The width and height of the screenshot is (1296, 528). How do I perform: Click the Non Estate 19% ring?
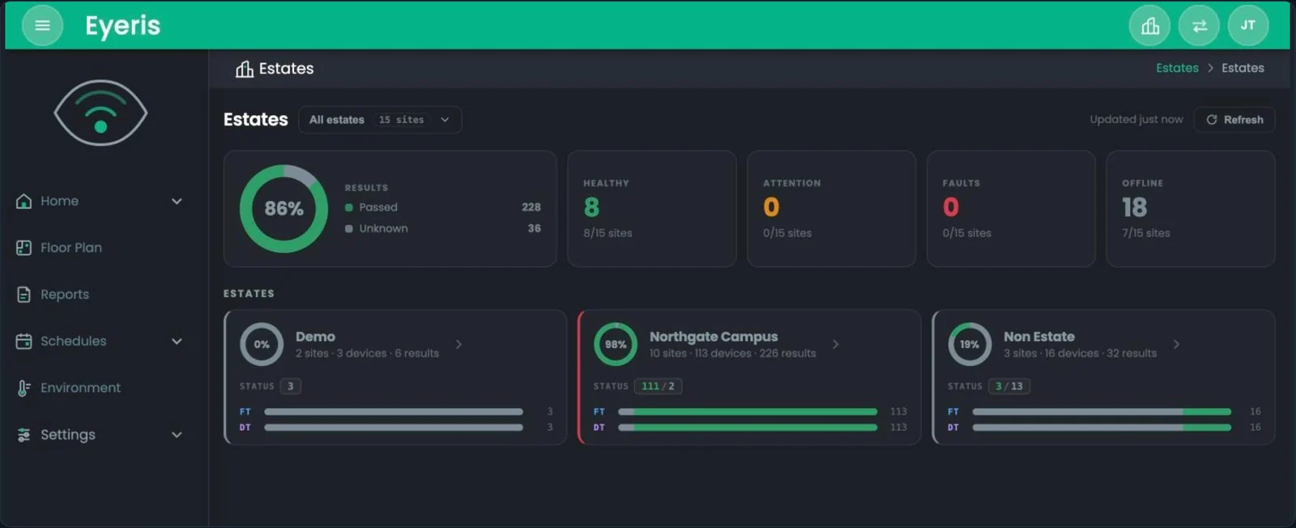[970, 344]
